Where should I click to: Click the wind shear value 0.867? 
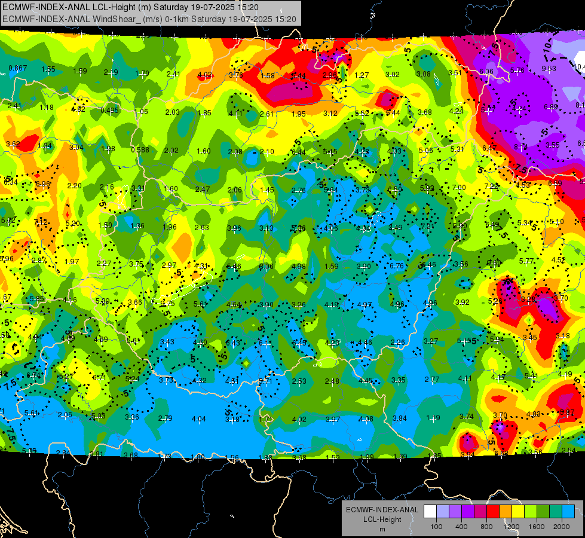(x=17, y=68)
